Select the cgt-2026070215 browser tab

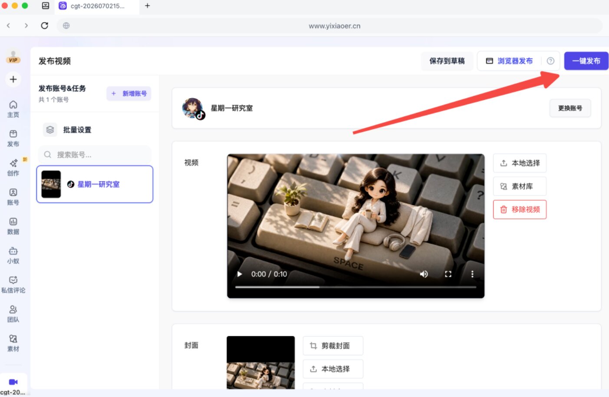(97, 6)
